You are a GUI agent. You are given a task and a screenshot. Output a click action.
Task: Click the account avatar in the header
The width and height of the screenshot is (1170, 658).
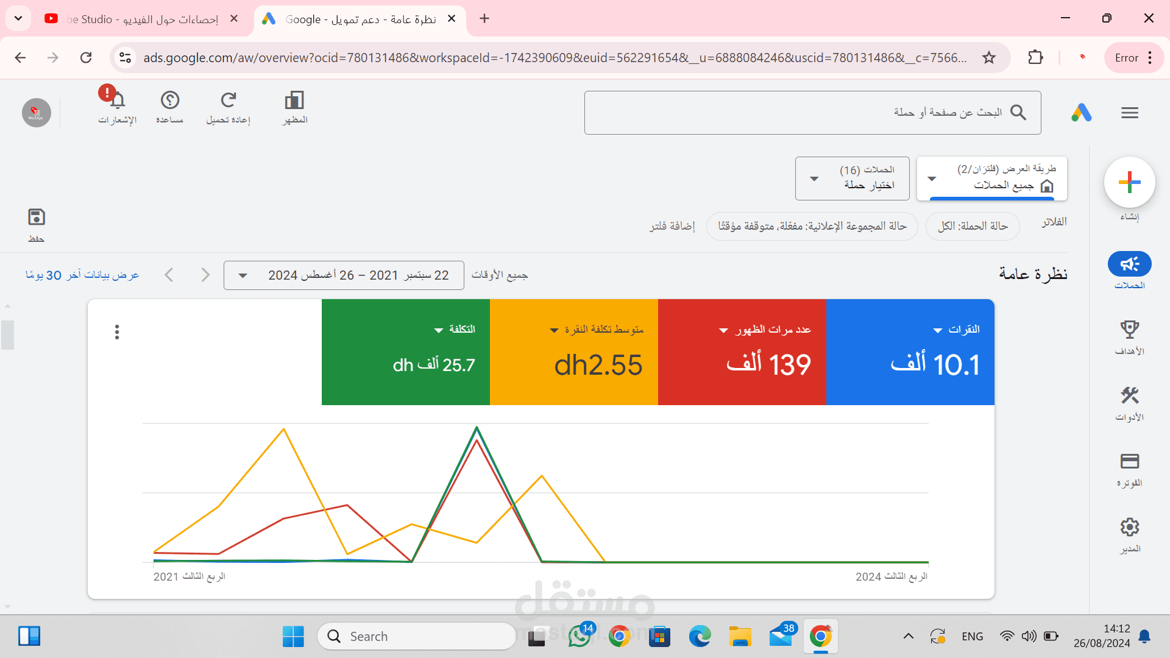(37, 113)
